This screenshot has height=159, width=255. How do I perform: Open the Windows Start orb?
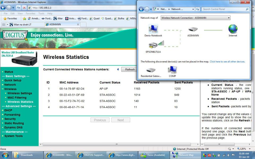tap(5, 155)
